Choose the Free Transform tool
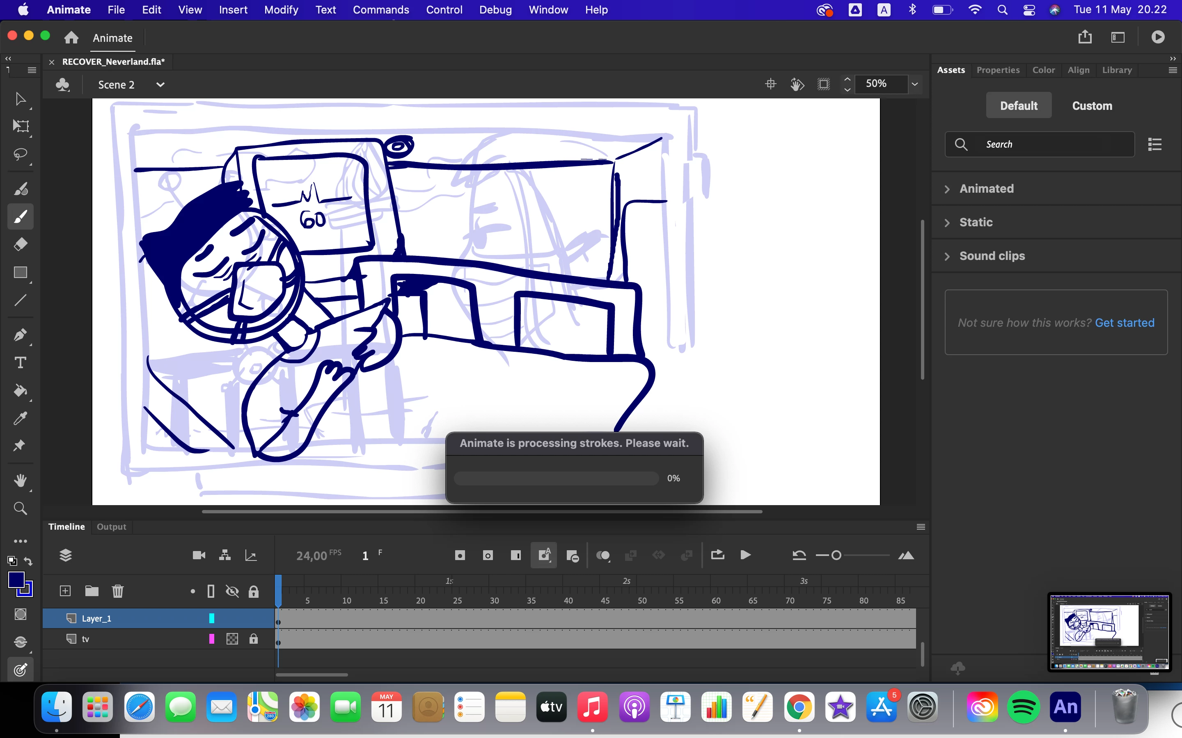Image resolution: width=1182 pixels, height=738 pixels. (x=20, y=126)
